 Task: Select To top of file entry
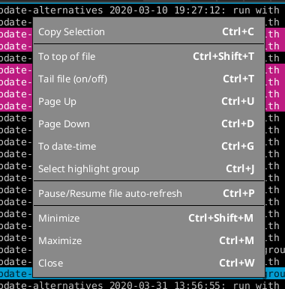point(148,57)
